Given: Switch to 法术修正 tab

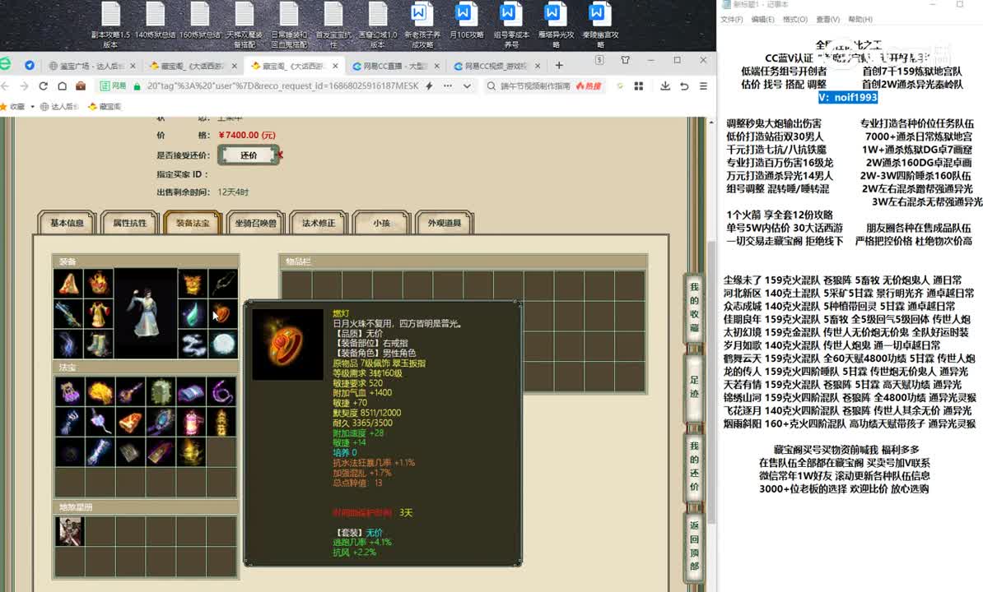Looking at the screenshot, I should pos(319,223).
